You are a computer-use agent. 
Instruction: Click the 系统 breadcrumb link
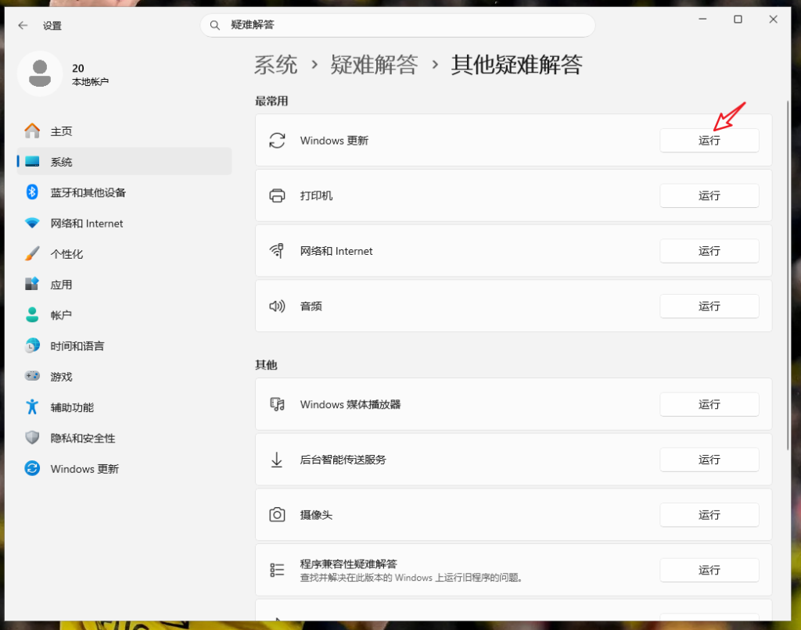(x=276, y=65)
